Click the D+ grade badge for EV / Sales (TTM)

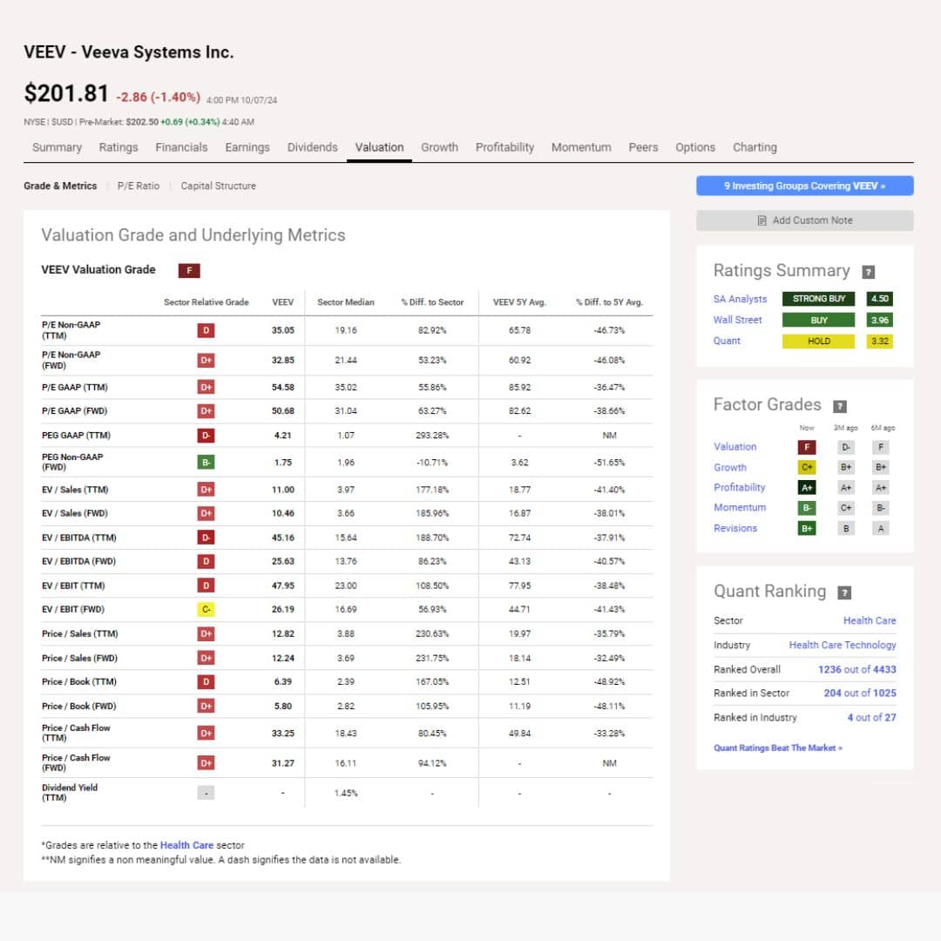point(206,489)
